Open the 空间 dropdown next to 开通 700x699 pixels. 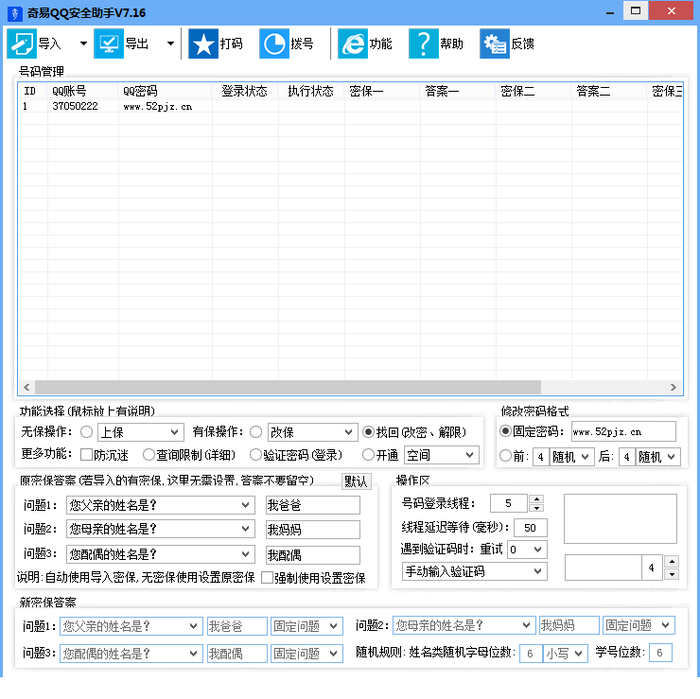(x=442, y=455)
